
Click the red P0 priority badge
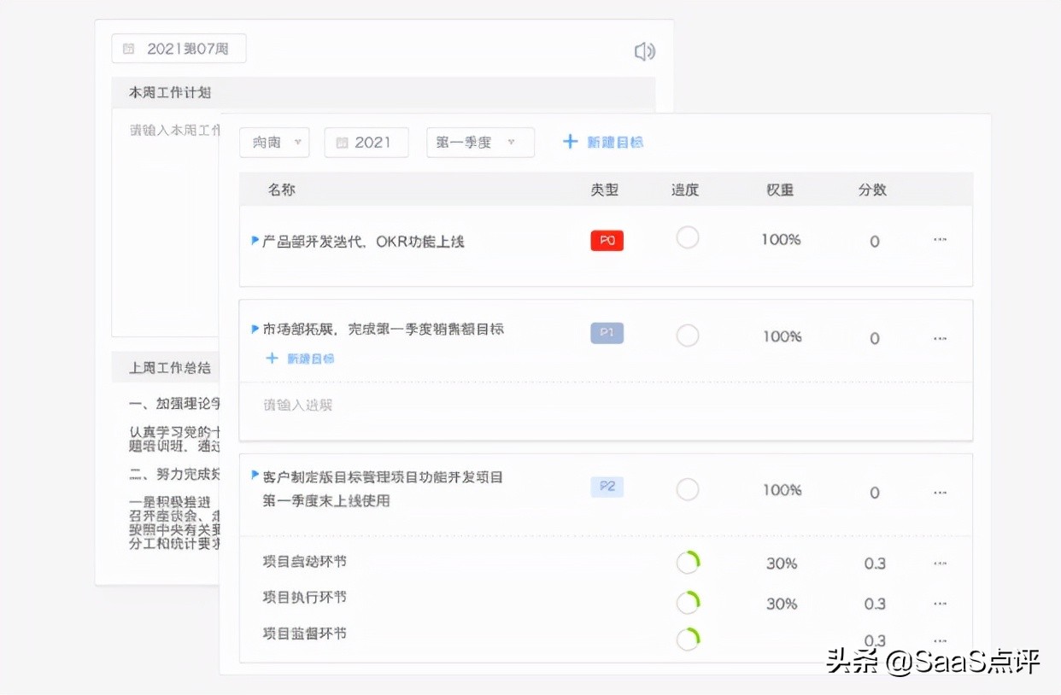[606, 240]
